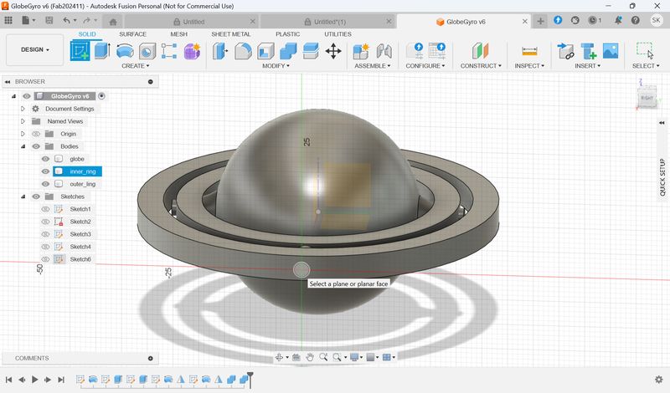Open the QUICK SETUP side panel
This screenshot has height=393, width=670.
662,177
